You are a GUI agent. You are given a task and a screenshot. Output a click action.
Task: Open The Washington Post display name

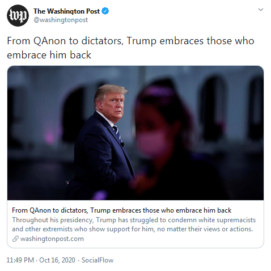click(66, 11)
